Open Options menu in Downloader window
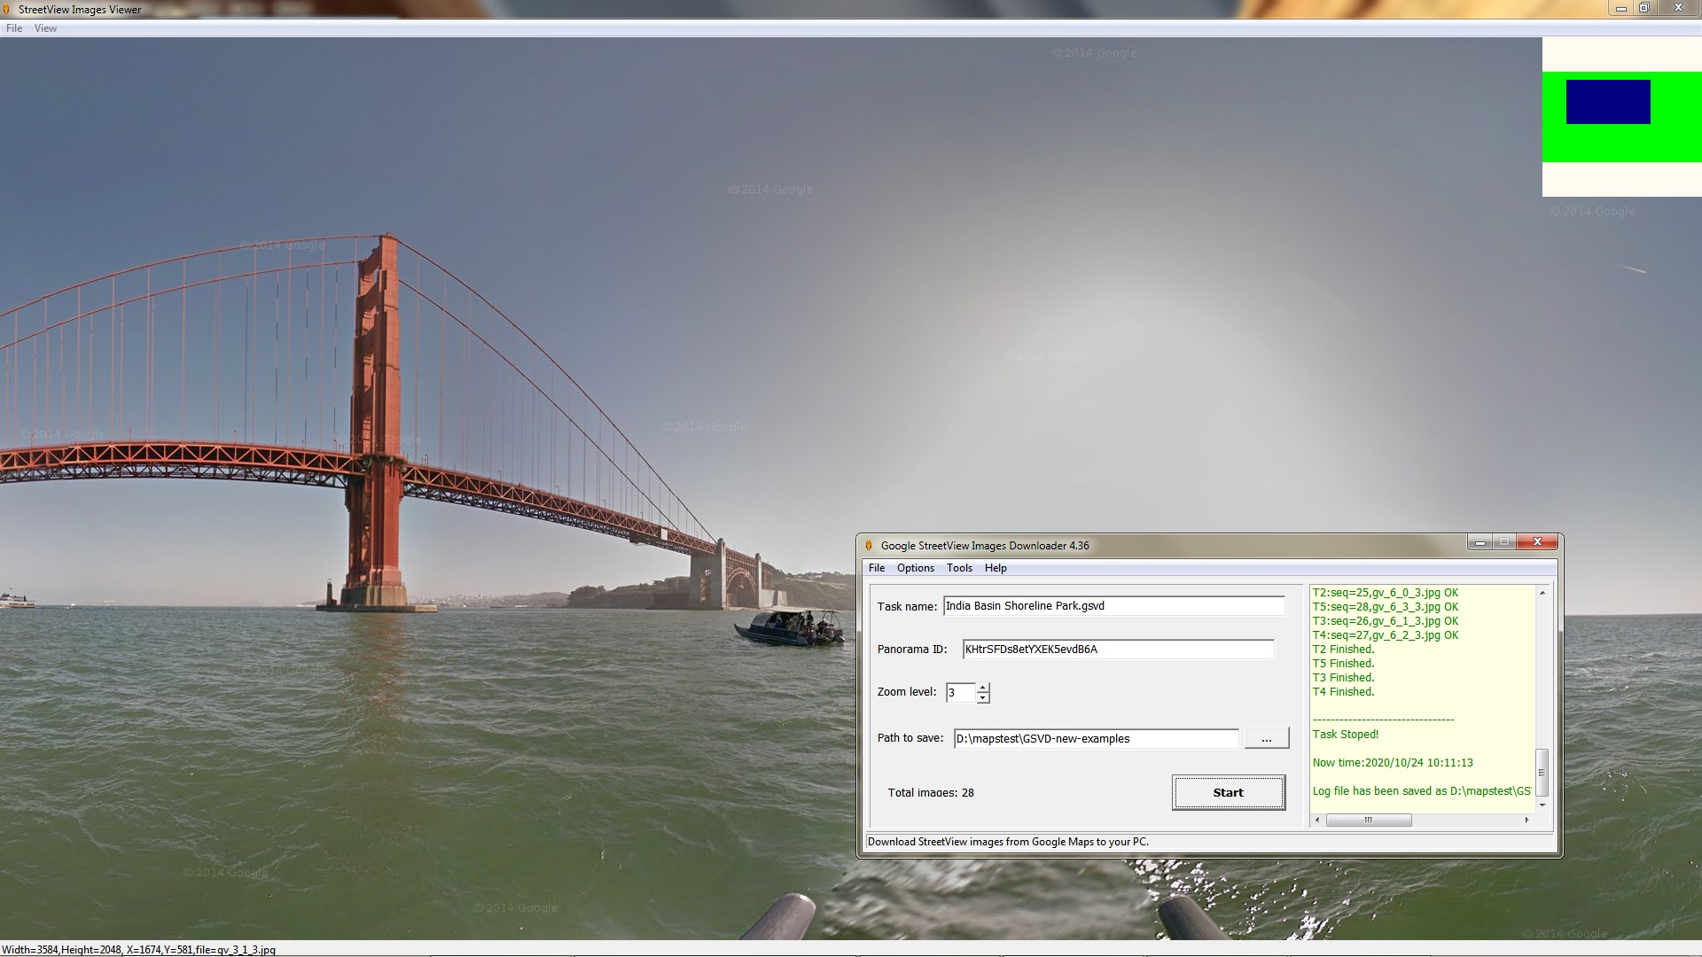1702x957 pixels. click(915, 568)
